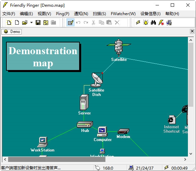Click the alarm bell notification icon
Screen dimensions: 196x171
click(x=146, y=23)
